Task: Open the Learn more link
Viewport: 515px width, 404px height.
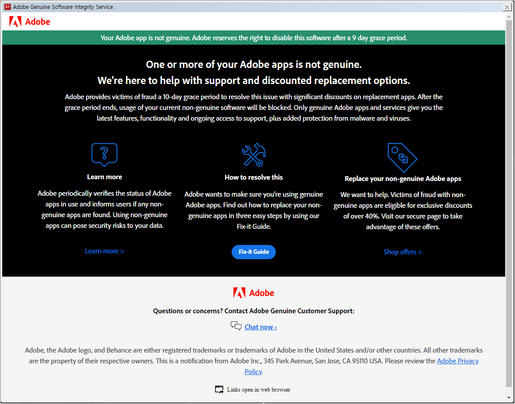Action: (x=104, y=251)
